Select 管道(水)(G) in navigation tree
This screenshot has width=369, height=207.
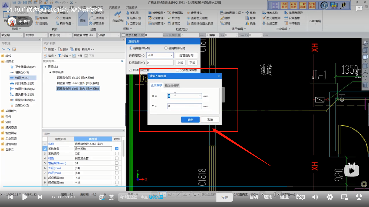point(22,78)
